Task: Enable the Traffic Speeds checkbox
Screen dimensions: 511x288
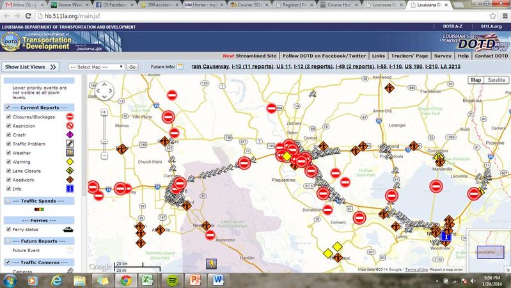Action: 8,201
